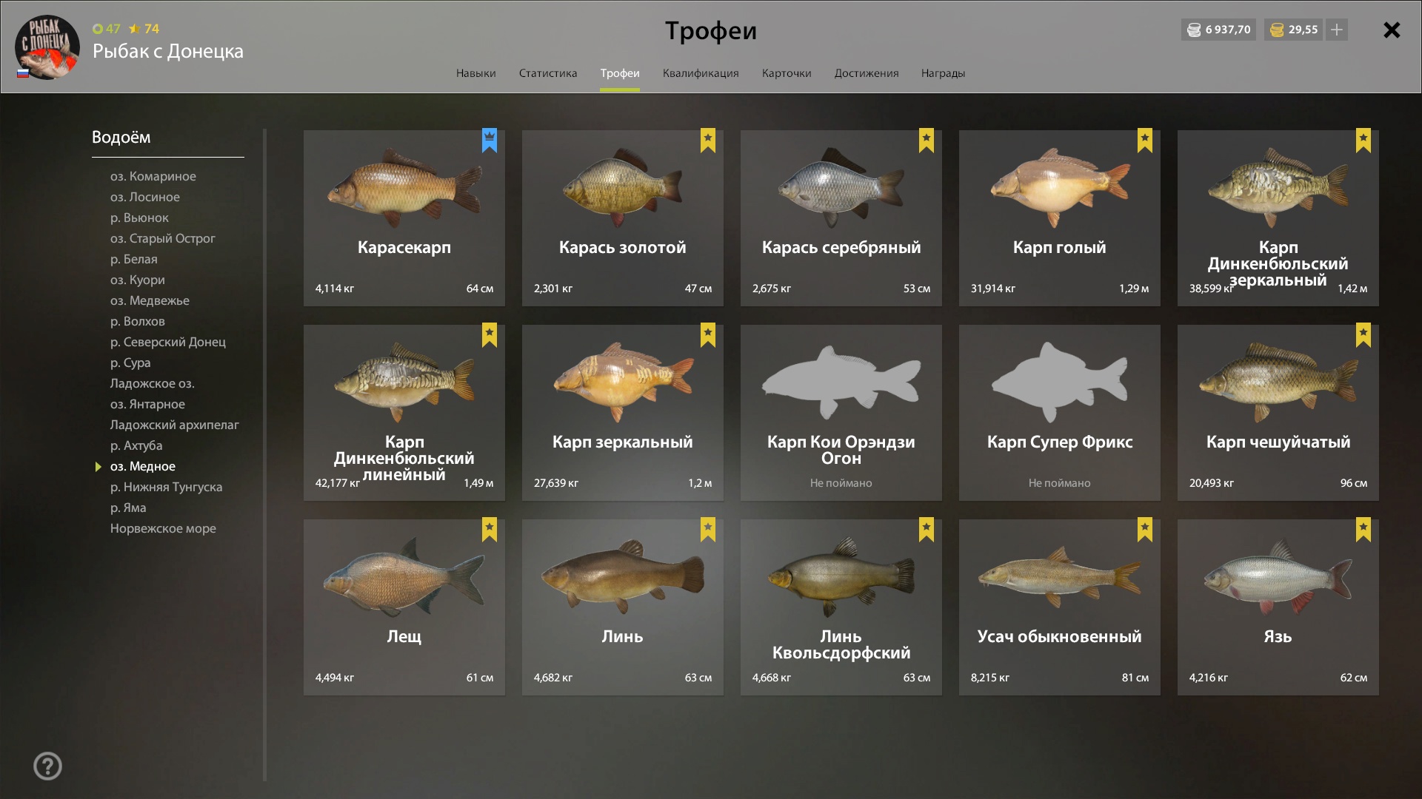Viewport: 1422px width, 799px height.
Task: Select Ладожский архипелаг location
Action: (175, 425)
